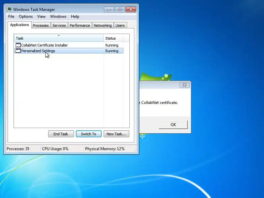Sort by the Task column header

pyautogui.click(x=59, y=38)
